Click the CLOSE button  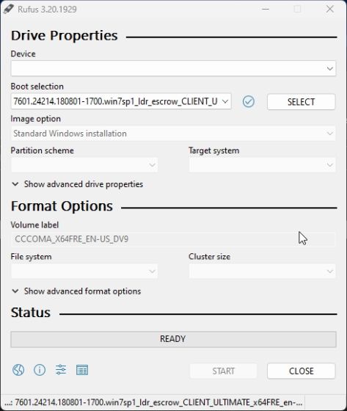301,371
